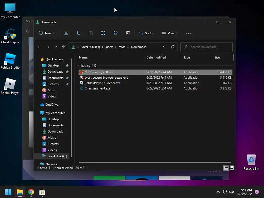This screenshot has width=264, height=198.
Task: Refresh the Downloads folder view
Action: [x=173, y=47]
